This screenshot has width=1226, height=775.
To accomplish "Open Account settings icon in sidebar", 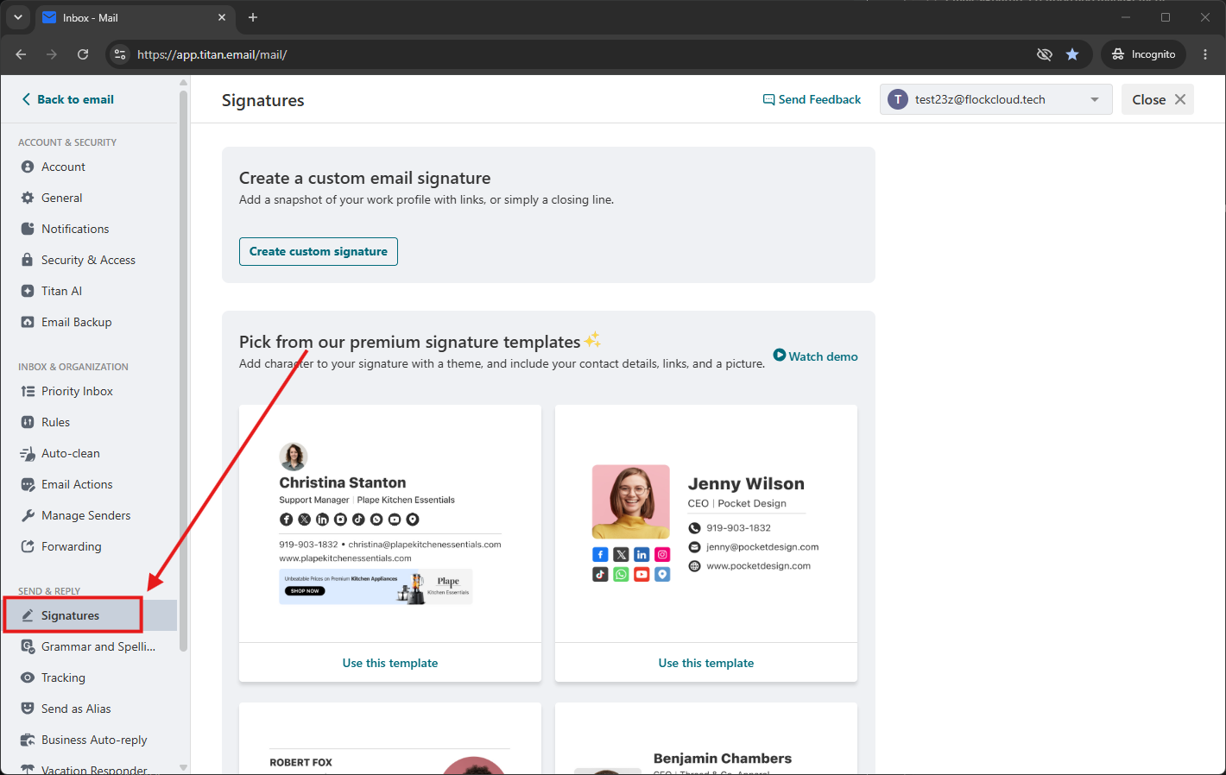I will 28,167.
